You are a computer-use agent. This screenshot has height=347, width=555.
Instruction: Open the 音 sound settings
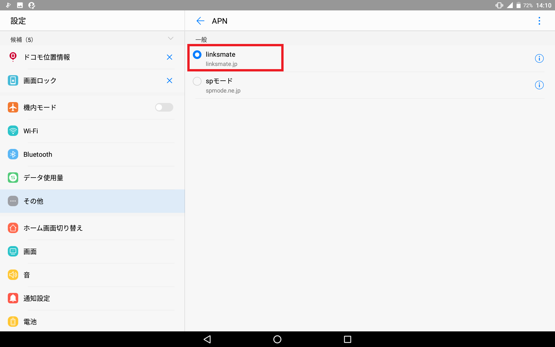point(92,275)
